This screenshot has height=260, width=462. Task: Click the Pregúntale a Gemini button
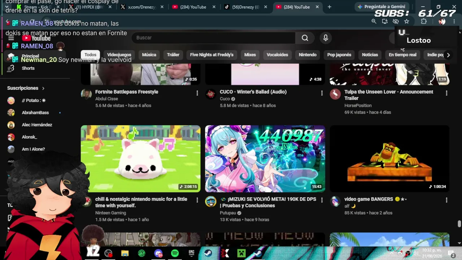click(x=382, y=6)
